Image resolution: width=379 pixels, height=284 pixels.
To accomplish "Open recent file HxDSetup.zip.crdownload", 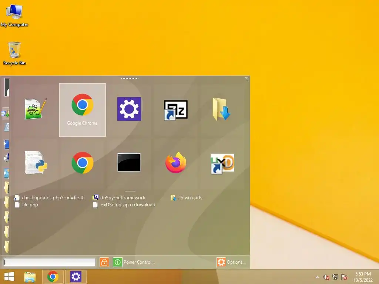I will [124, 205].
